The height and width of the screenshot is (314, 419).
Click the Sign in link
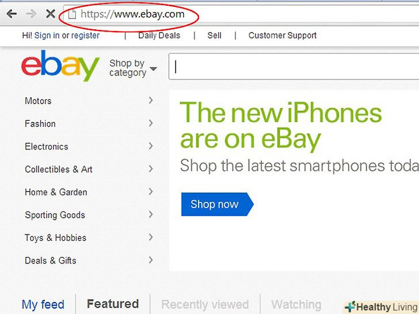point(47,36)
